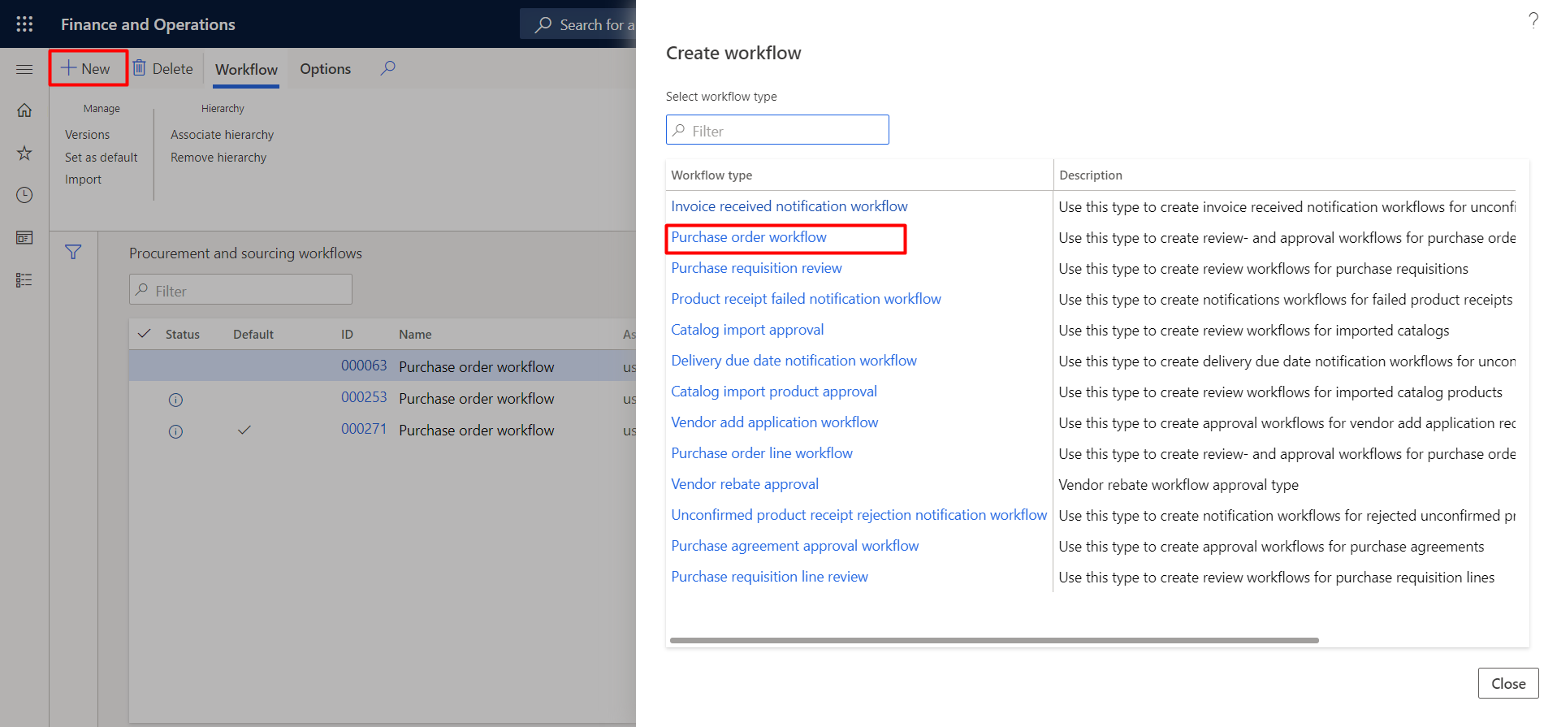Select Purchase order workflow type
This screenshot has width=1557, height=727.
click(x=748, y=237)
